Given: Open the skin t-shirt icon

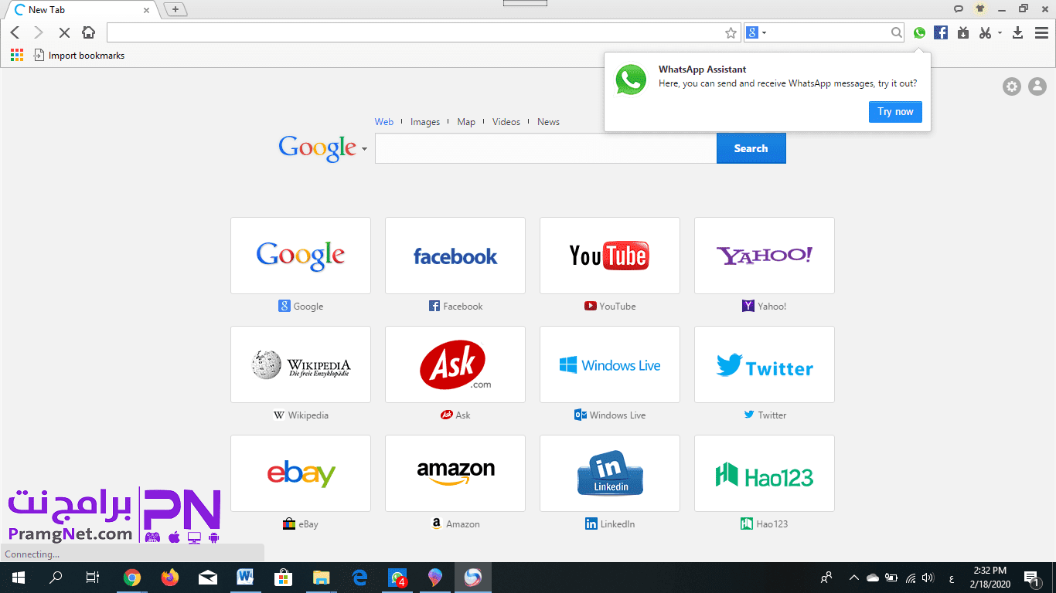Looking at the screenshot, I should [x=980, y=8].
